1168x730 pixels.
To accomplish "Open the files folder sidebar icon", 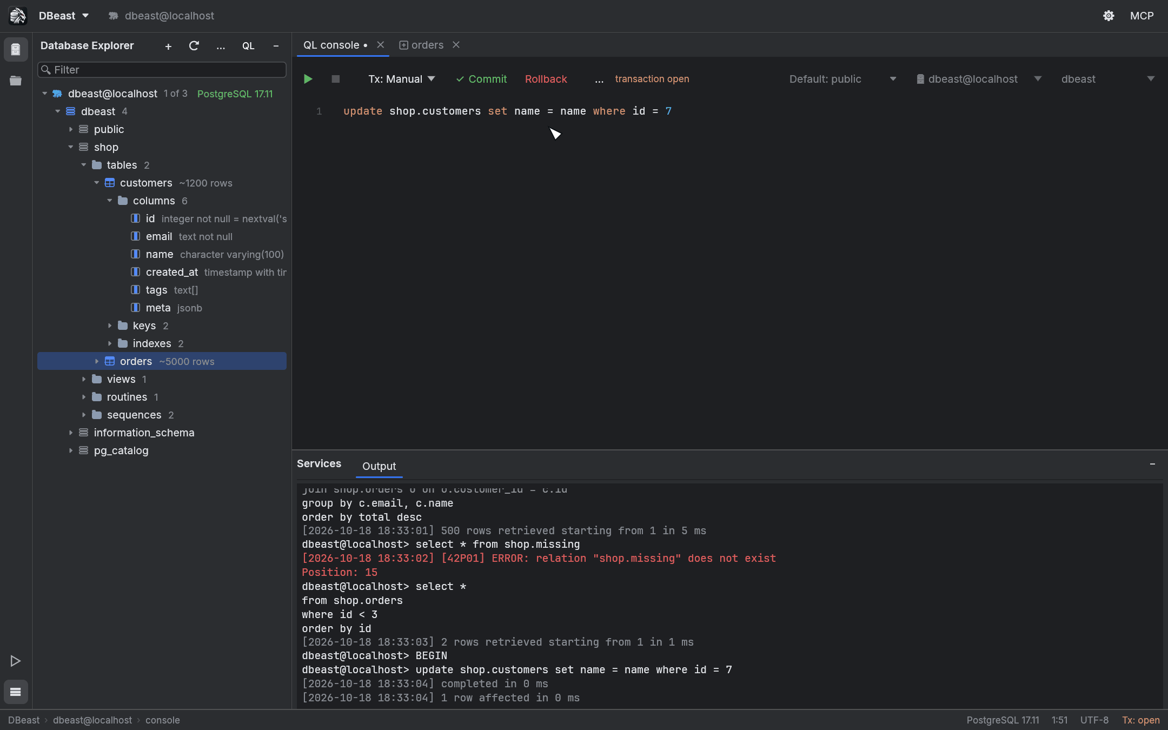I will [16, 81].
